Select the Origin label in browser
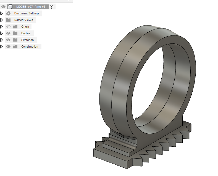The height and width of the screenshot is (176, 218). tap(25, 27)
